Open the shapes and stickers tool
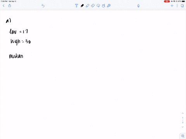 [103, 6]
